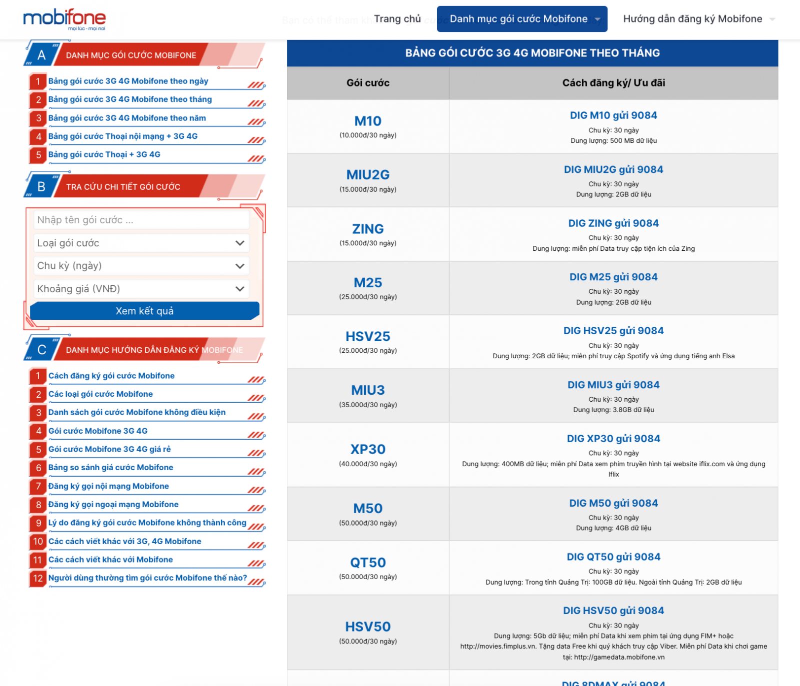Click number 10 badge beside 3G, 4G Mobifone
800x686 pixels.
point(38,542)
